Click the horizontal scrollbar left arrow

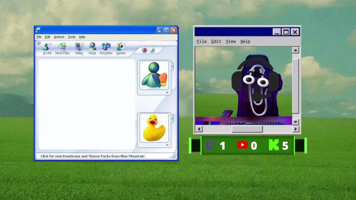coord(199,129)
